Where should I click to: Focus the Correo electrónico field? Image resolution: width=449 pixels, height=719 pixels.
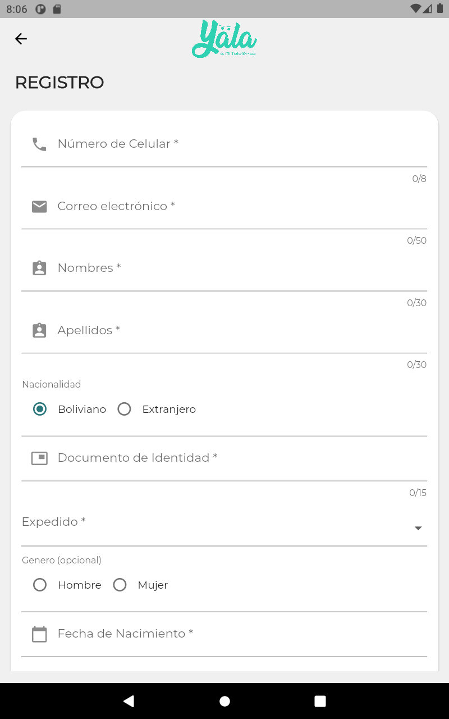click(x=224, y=207)
